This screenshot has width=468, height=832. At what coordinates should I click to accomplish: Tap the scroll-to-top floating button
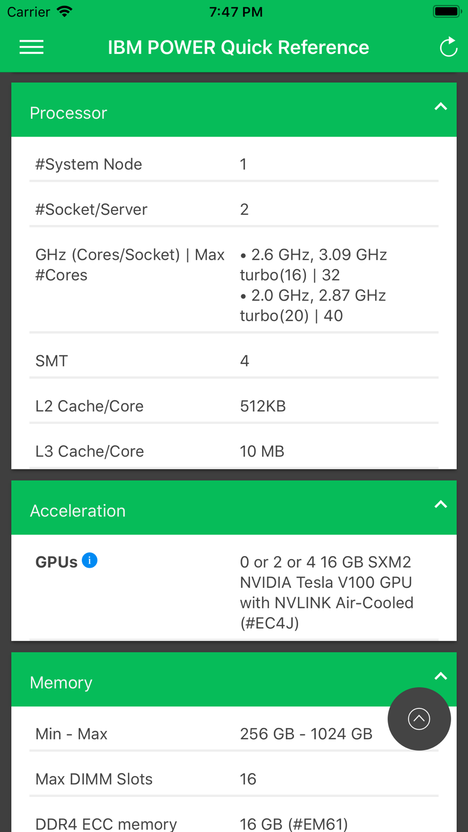pos(419,719)
